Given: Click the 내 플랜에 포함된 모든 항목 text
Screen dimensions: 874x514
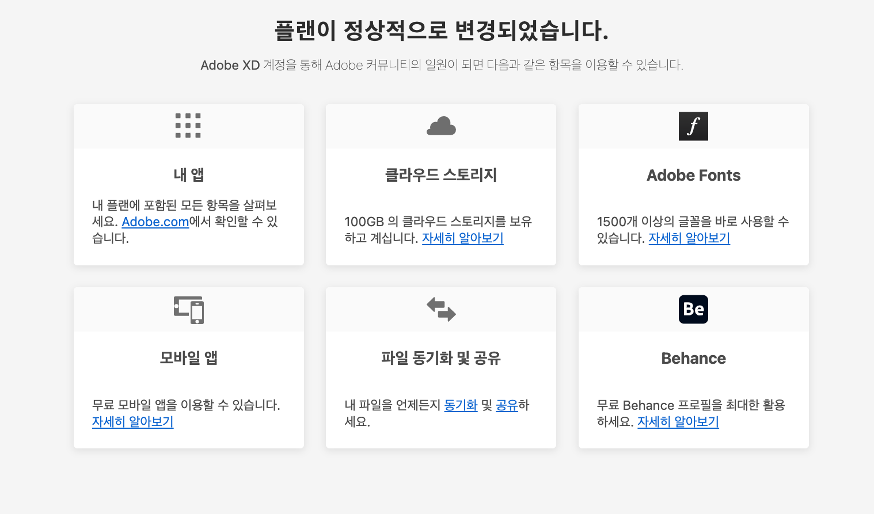Looking at the screenshot, I should 185,222.
